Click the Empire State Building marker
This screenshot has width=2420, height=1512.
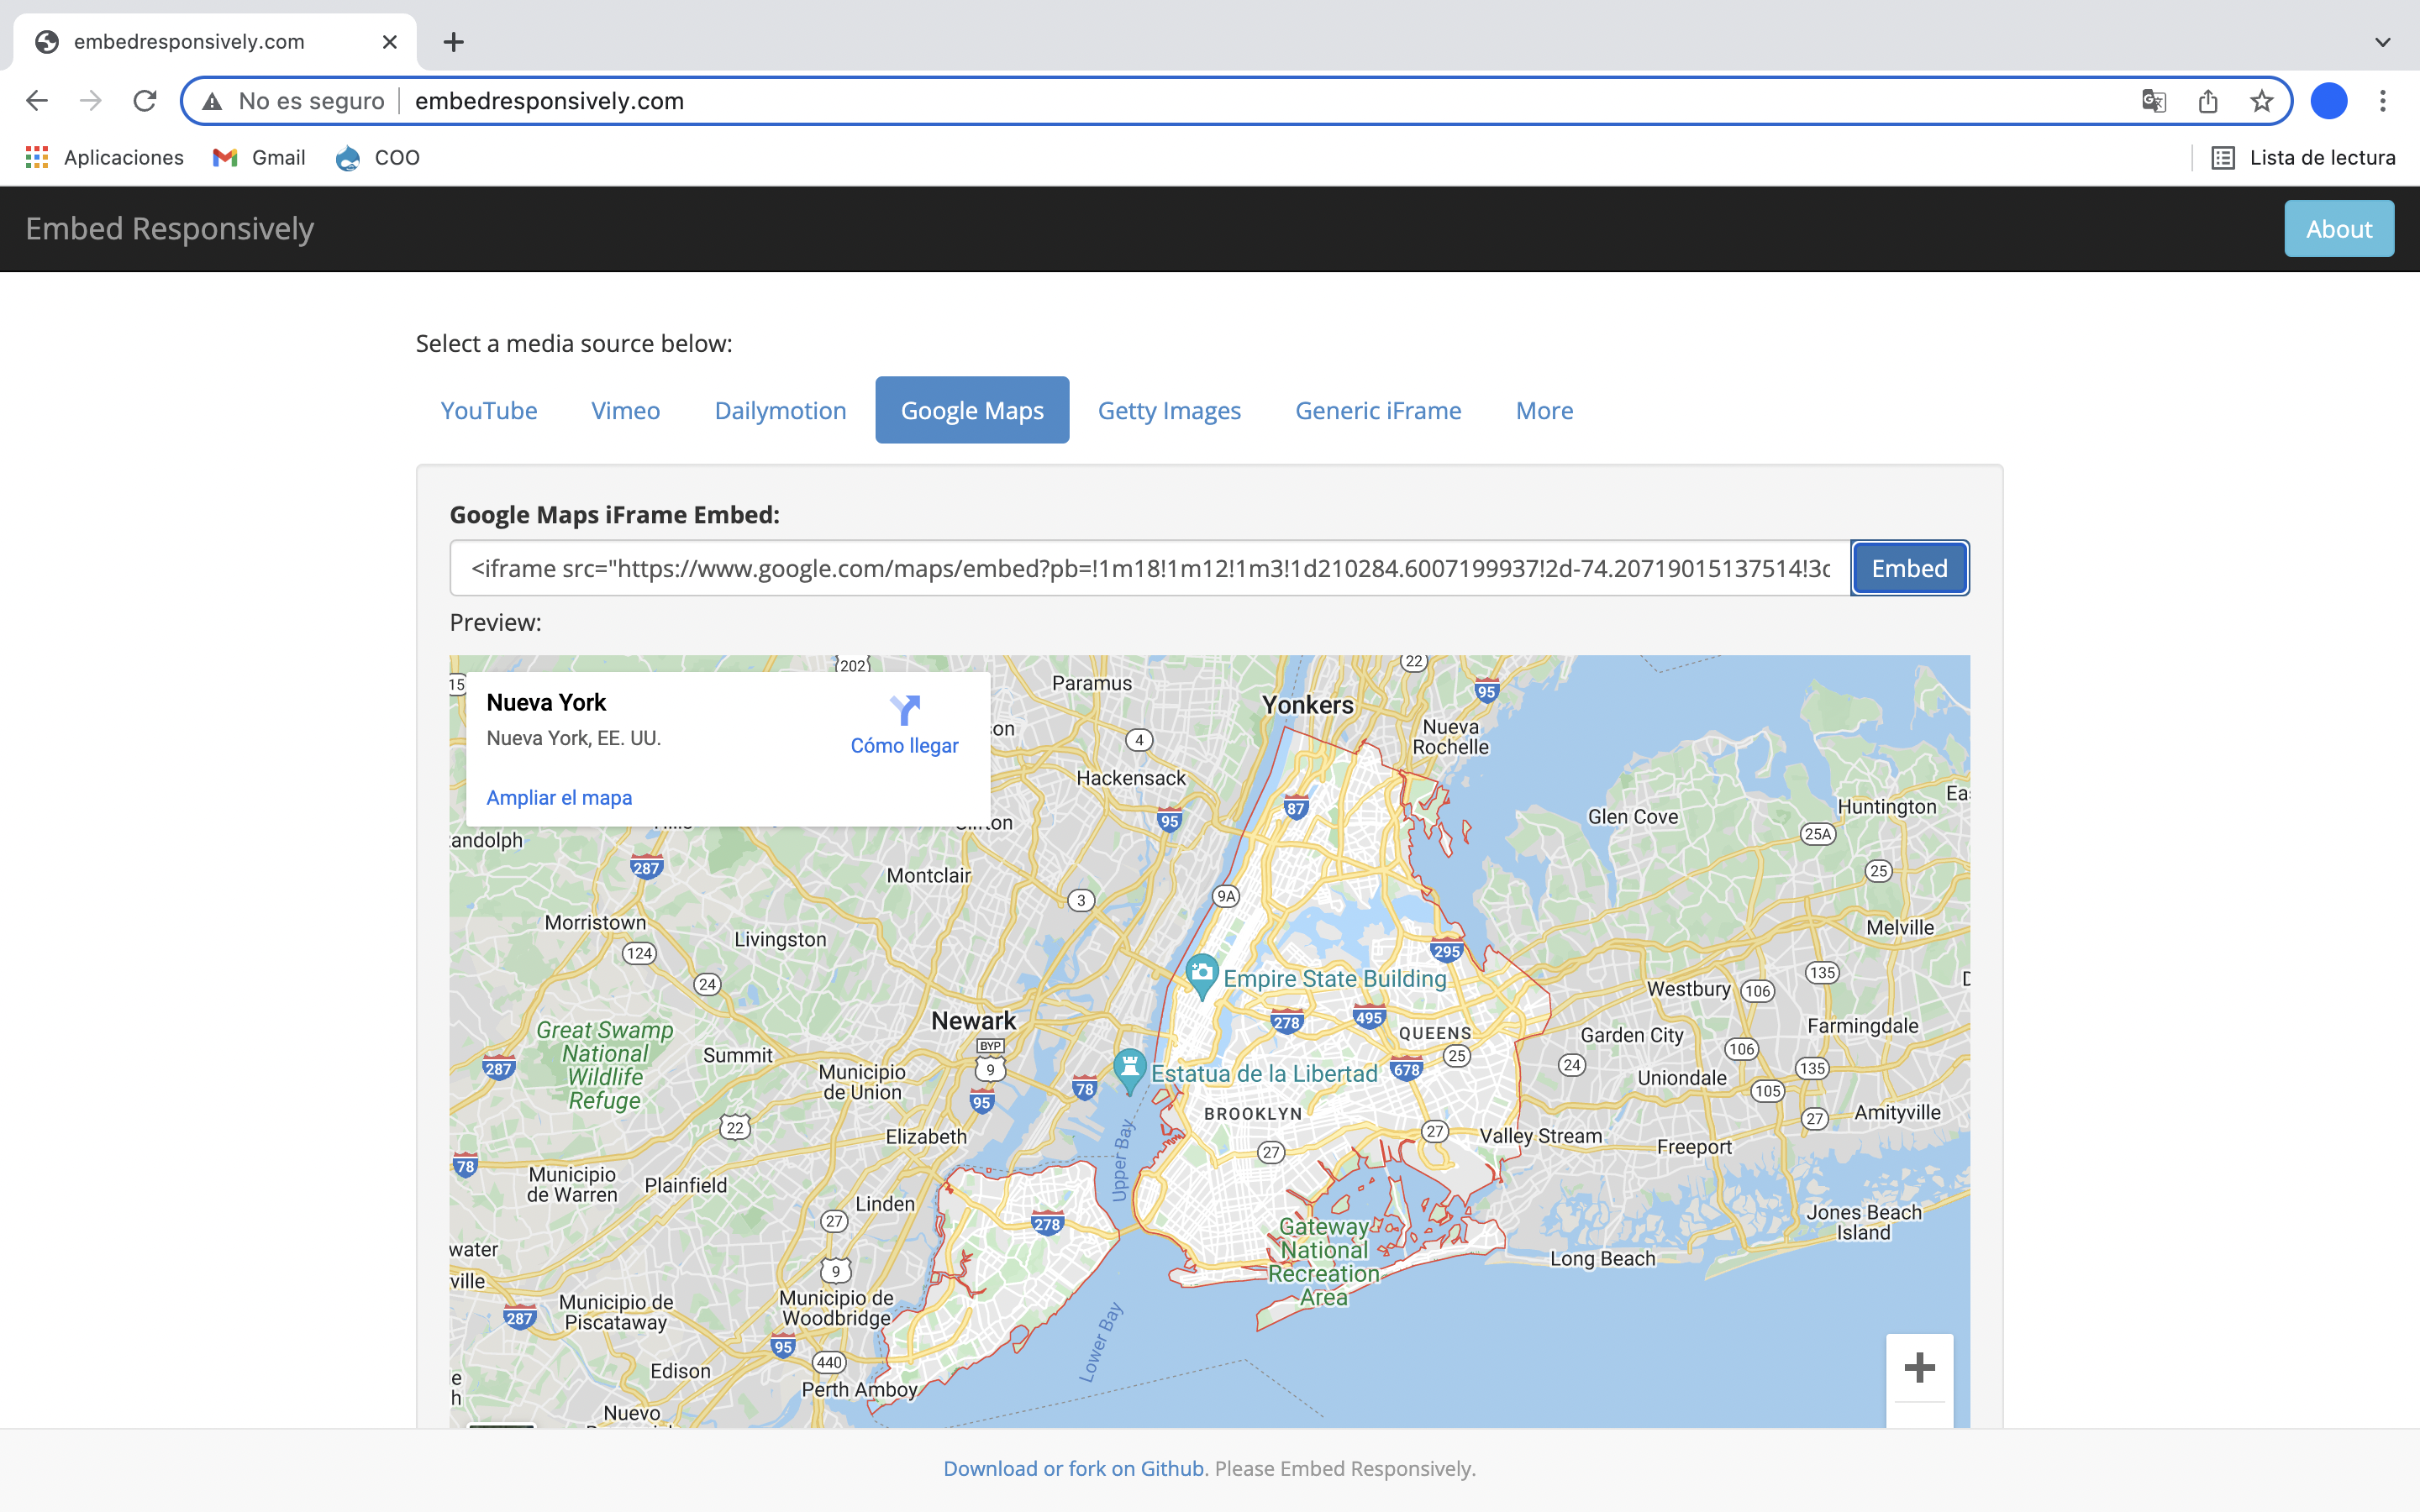point(1201,976)
